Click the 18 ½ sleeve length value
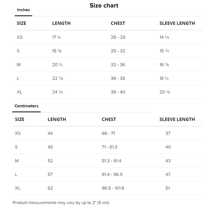This screenshot has height=208, width=208. tap(164, 78)
